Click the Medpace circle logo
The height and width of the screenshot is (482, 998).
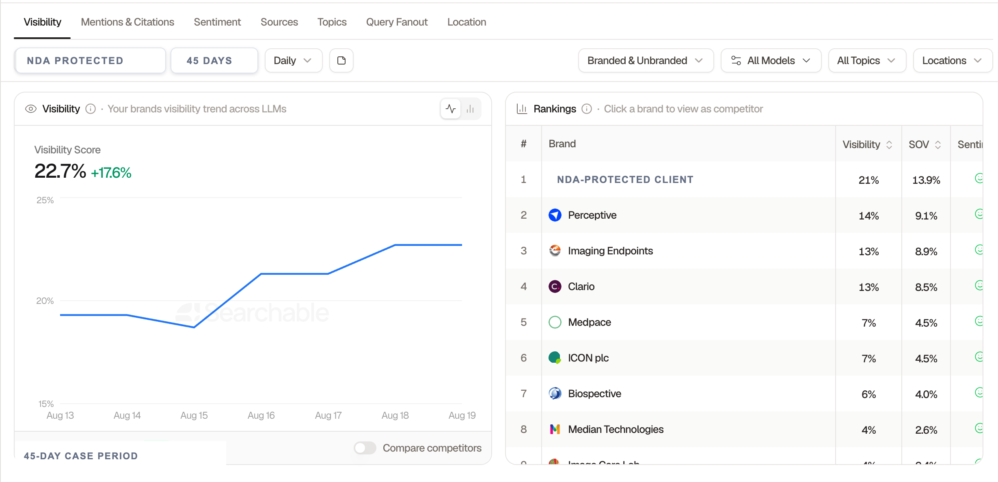555,322
